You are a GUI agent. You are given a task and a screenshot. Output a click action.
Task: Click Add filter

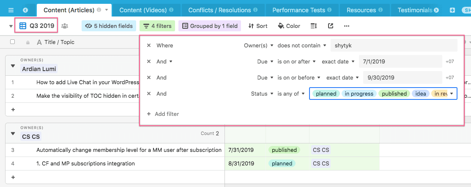coord(162,114)
